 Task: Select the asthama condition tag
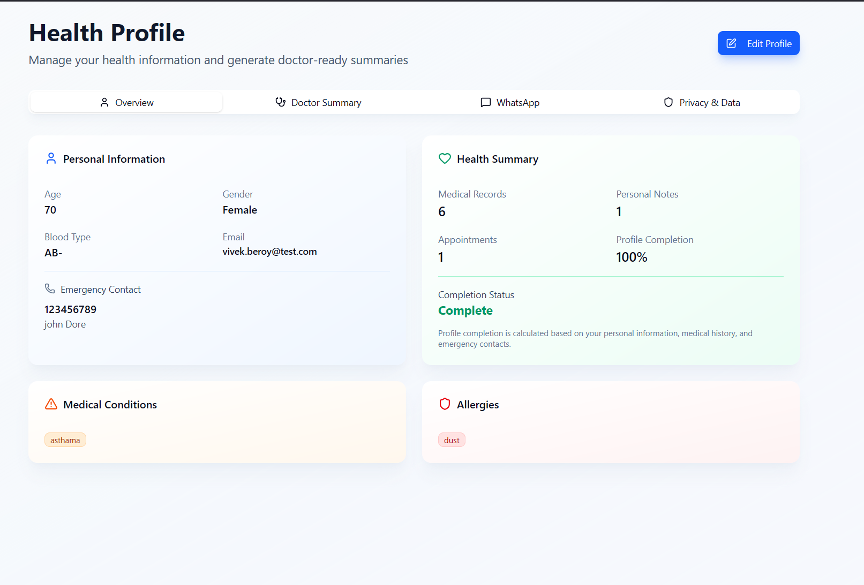pos(65,440)
